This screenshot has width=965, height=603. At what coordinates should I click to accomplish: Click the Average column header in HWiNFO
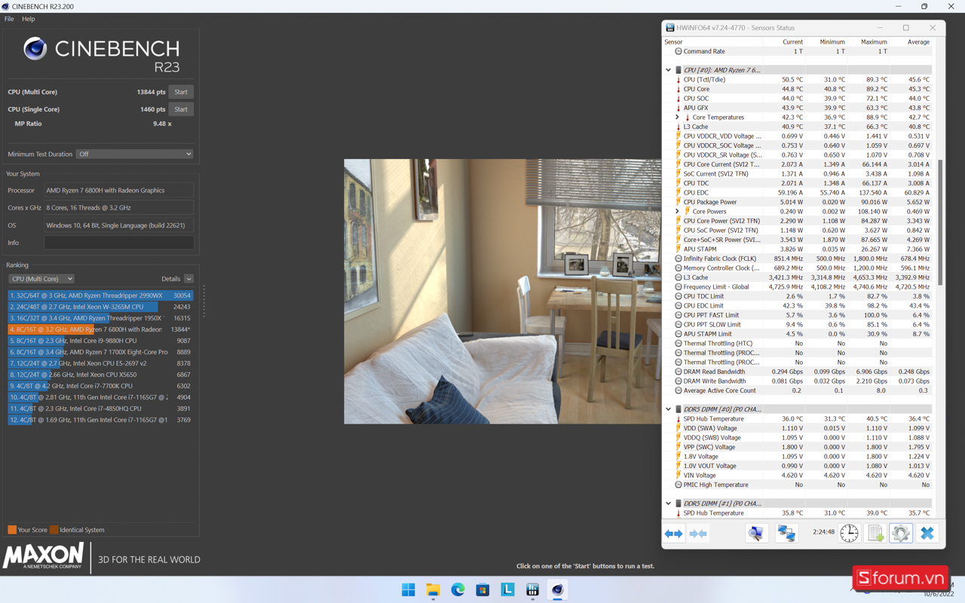point(918,42)
